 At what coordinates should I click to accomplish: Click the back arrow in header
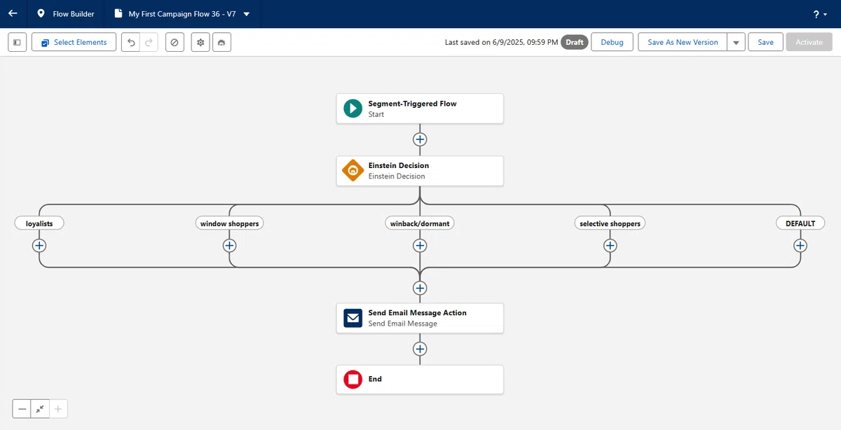tap(13, 14)
